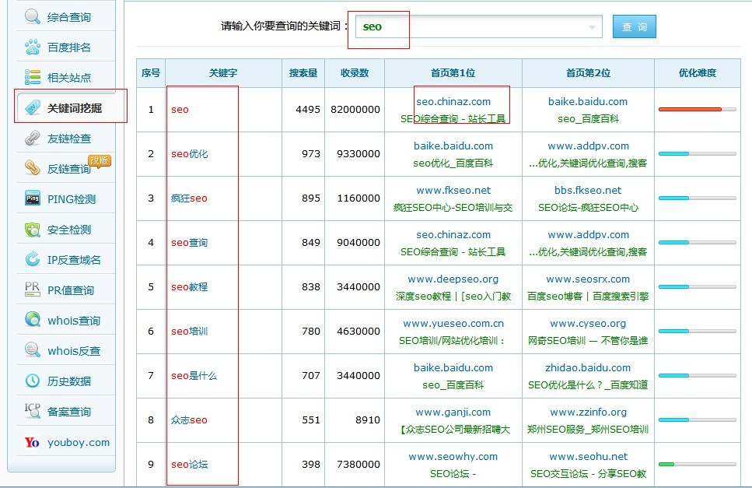Click the 备案查询 ICP icon

pyautogui.click(x=33, y=411)
